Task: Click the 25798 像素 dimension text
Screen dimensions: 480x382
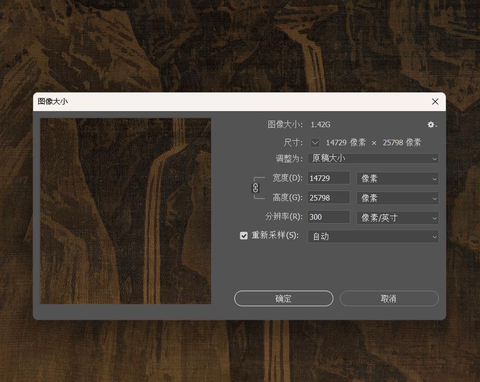Action: (402, 143)
